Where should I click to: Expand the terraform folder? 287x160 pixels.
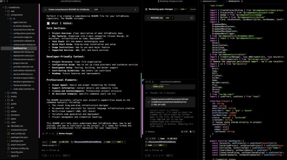(5, 115)
